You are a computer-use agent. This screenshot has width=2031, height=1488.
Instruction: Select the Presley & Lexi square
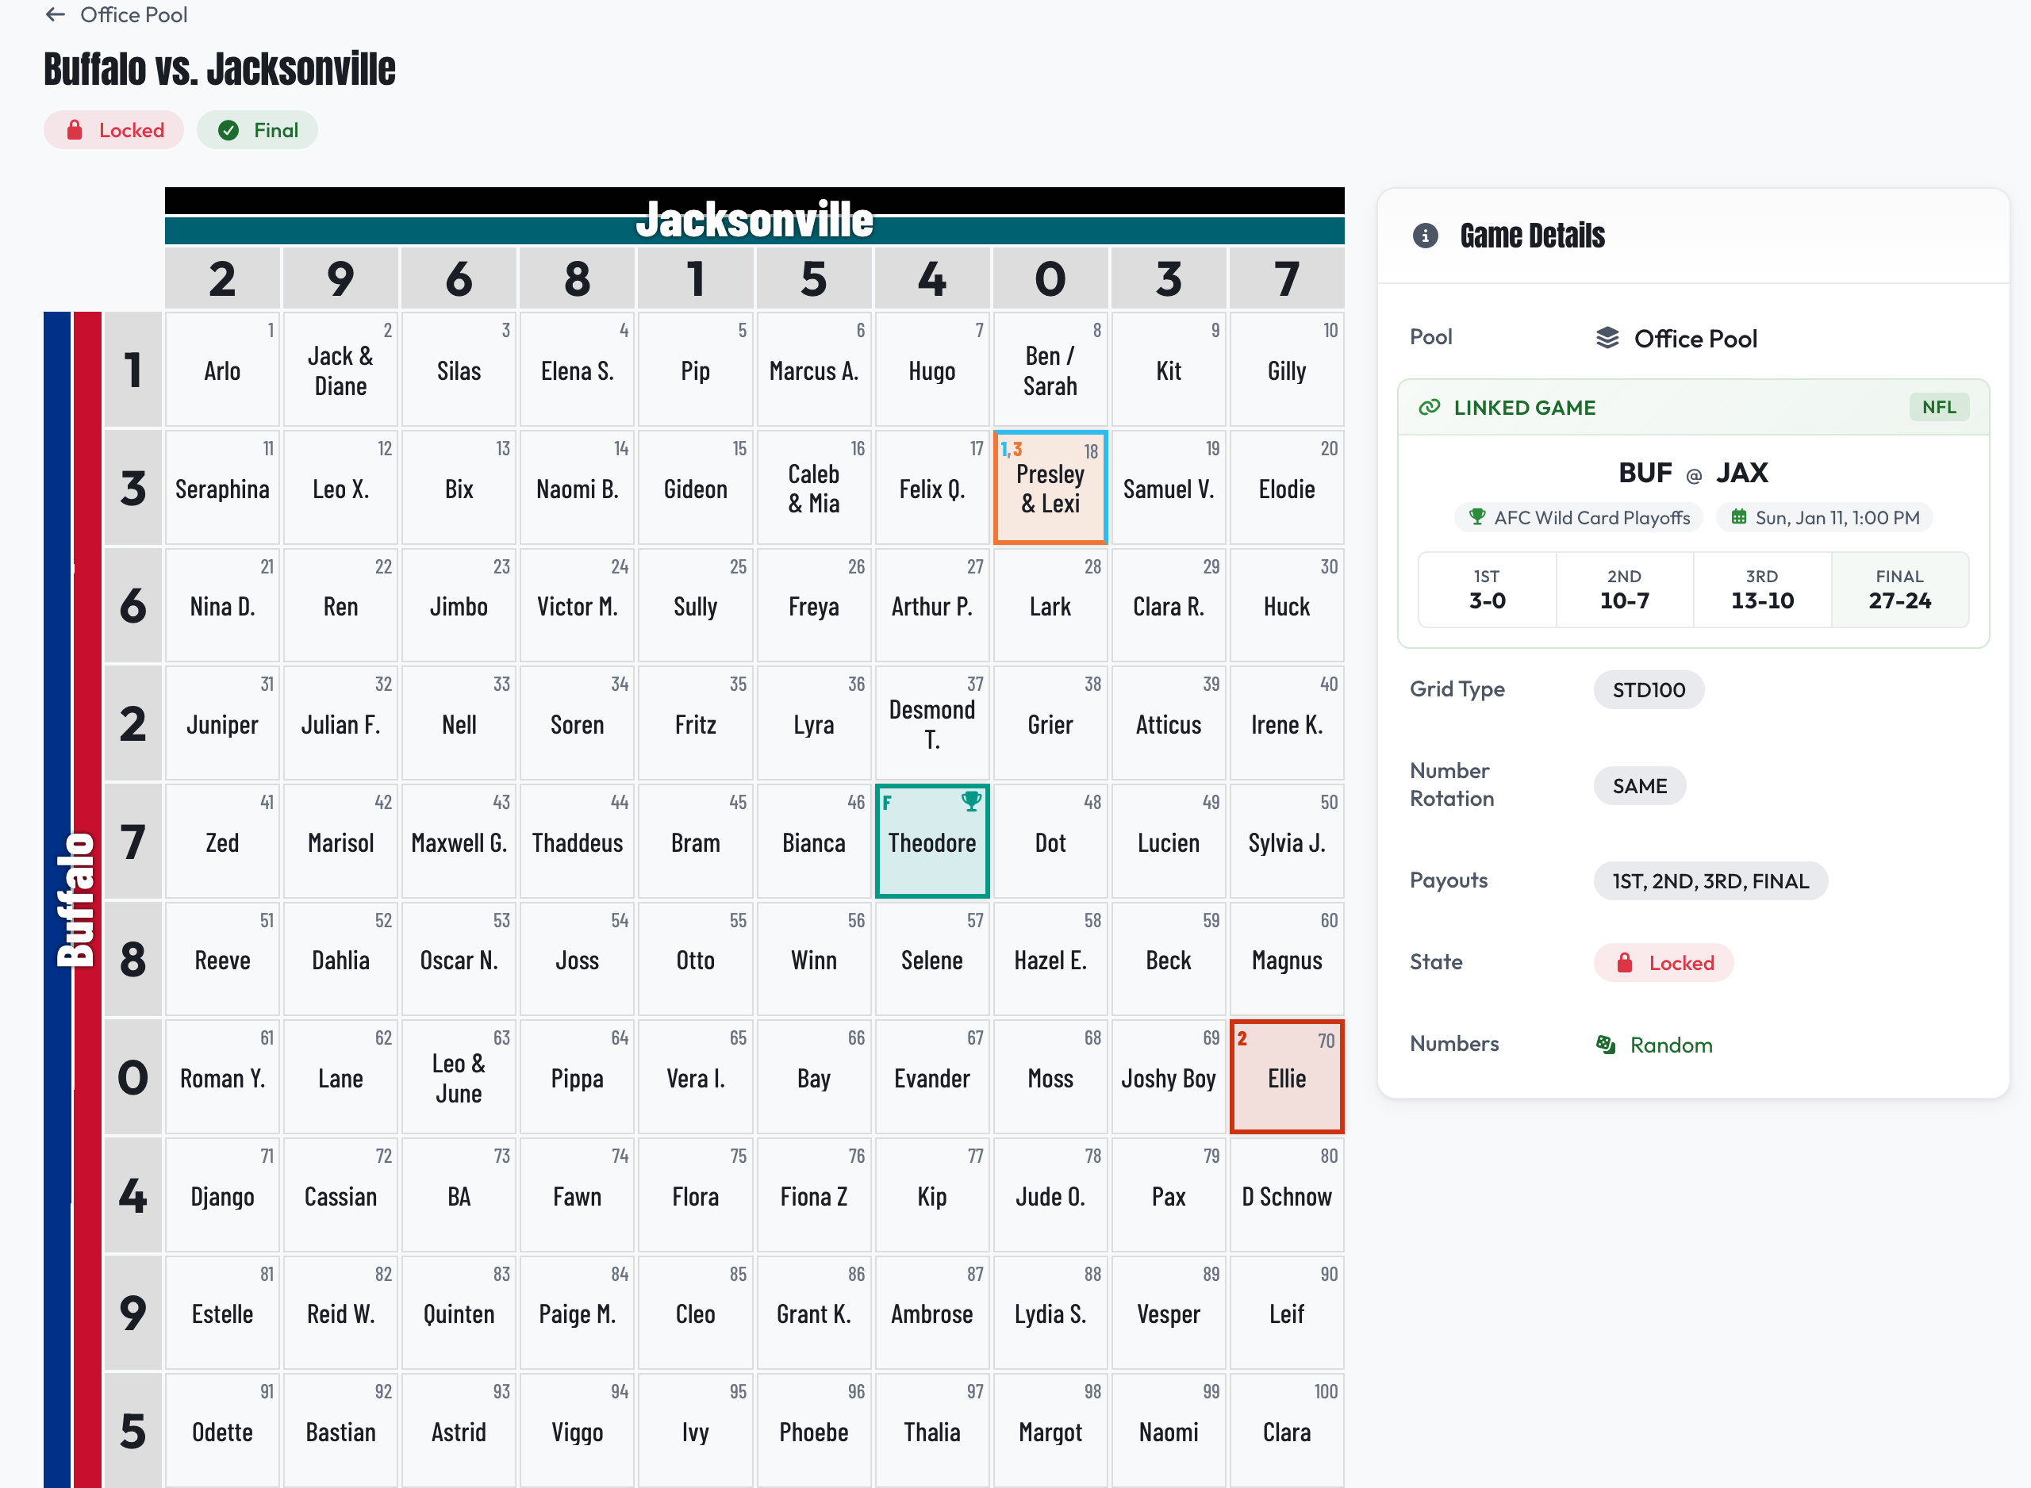point(1050,487)
